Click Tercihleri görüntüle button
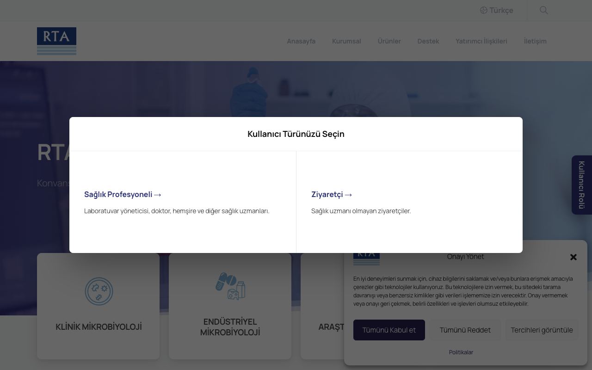This screenshot has width=592, height=370. [542, 330]
